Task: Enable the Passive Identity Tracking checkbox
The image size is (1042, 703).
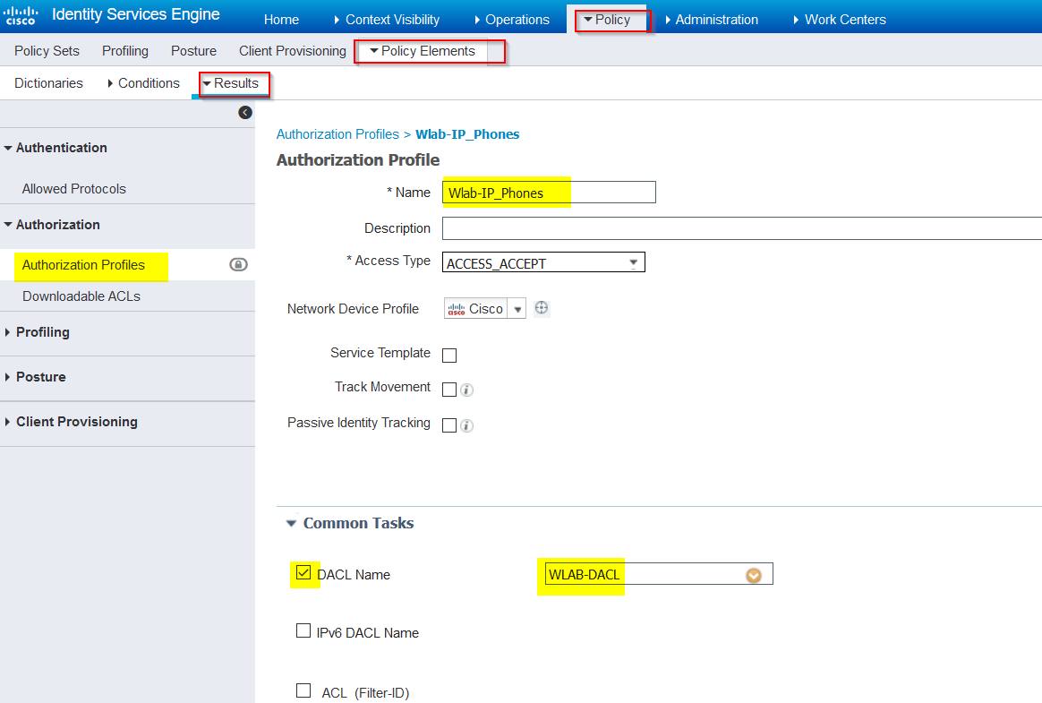Action: [x=449, y=425]
